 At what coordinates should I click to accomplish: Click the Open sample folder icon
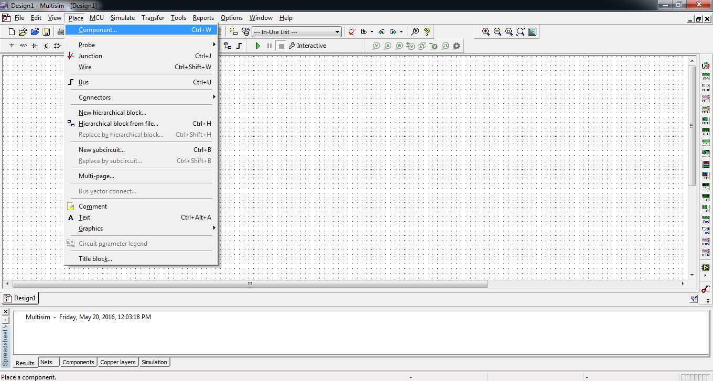click(x=35, y=32)
